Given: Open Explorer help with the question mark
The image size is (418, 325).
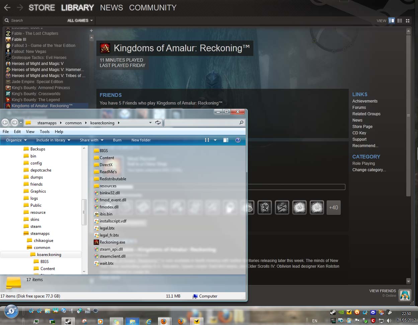Looking at the screenshot, I should [x=238, y=140].
